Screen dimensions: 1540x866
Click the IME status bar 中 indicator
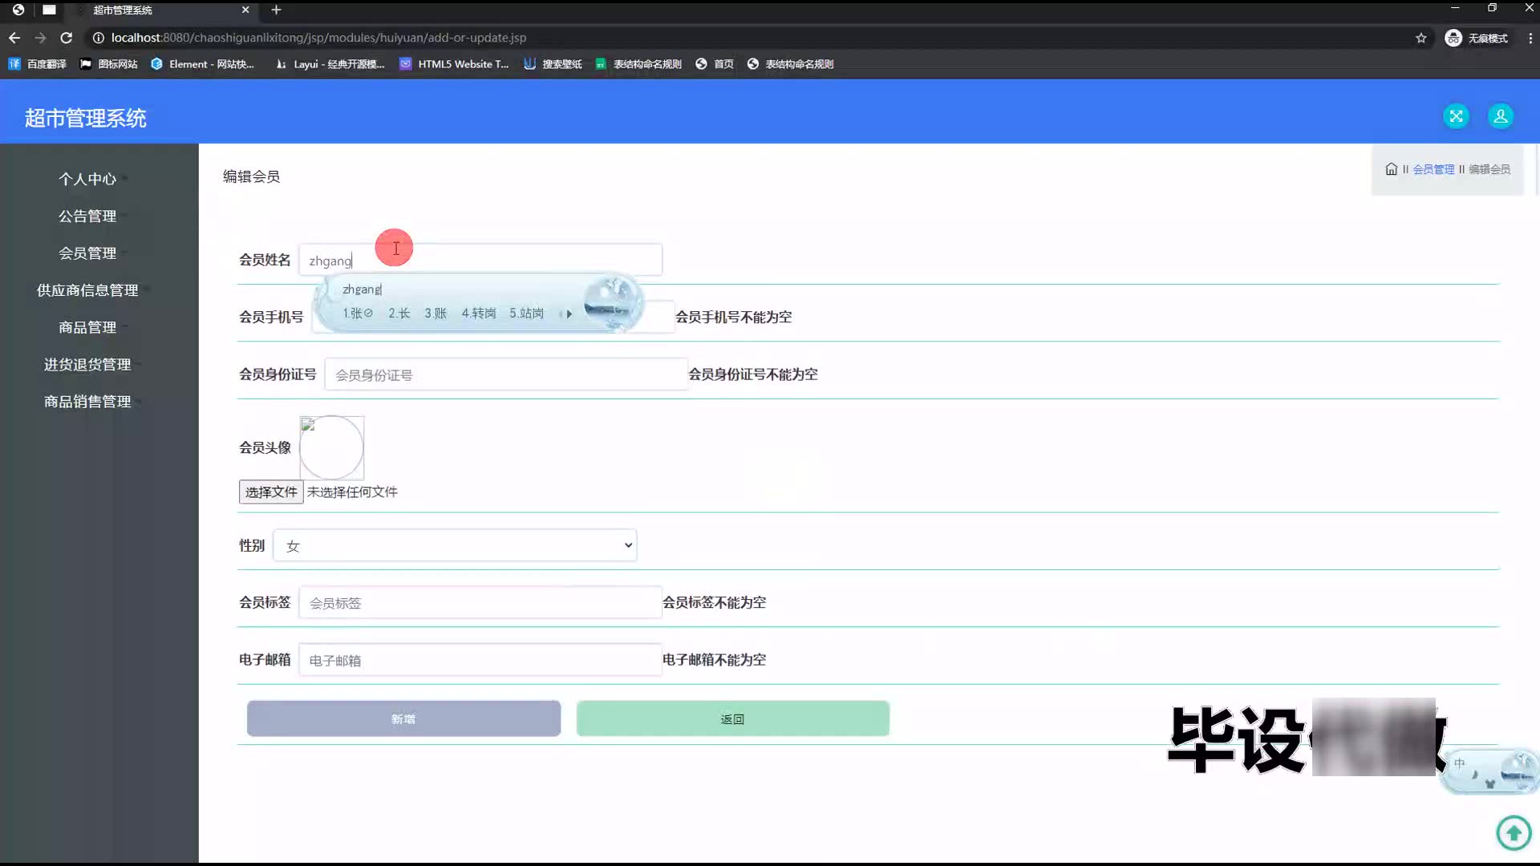coord(1459,763)
